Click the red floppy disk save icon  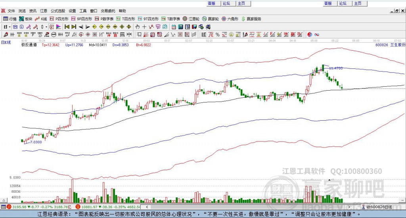pyautogui.click(x=194, y=27)
